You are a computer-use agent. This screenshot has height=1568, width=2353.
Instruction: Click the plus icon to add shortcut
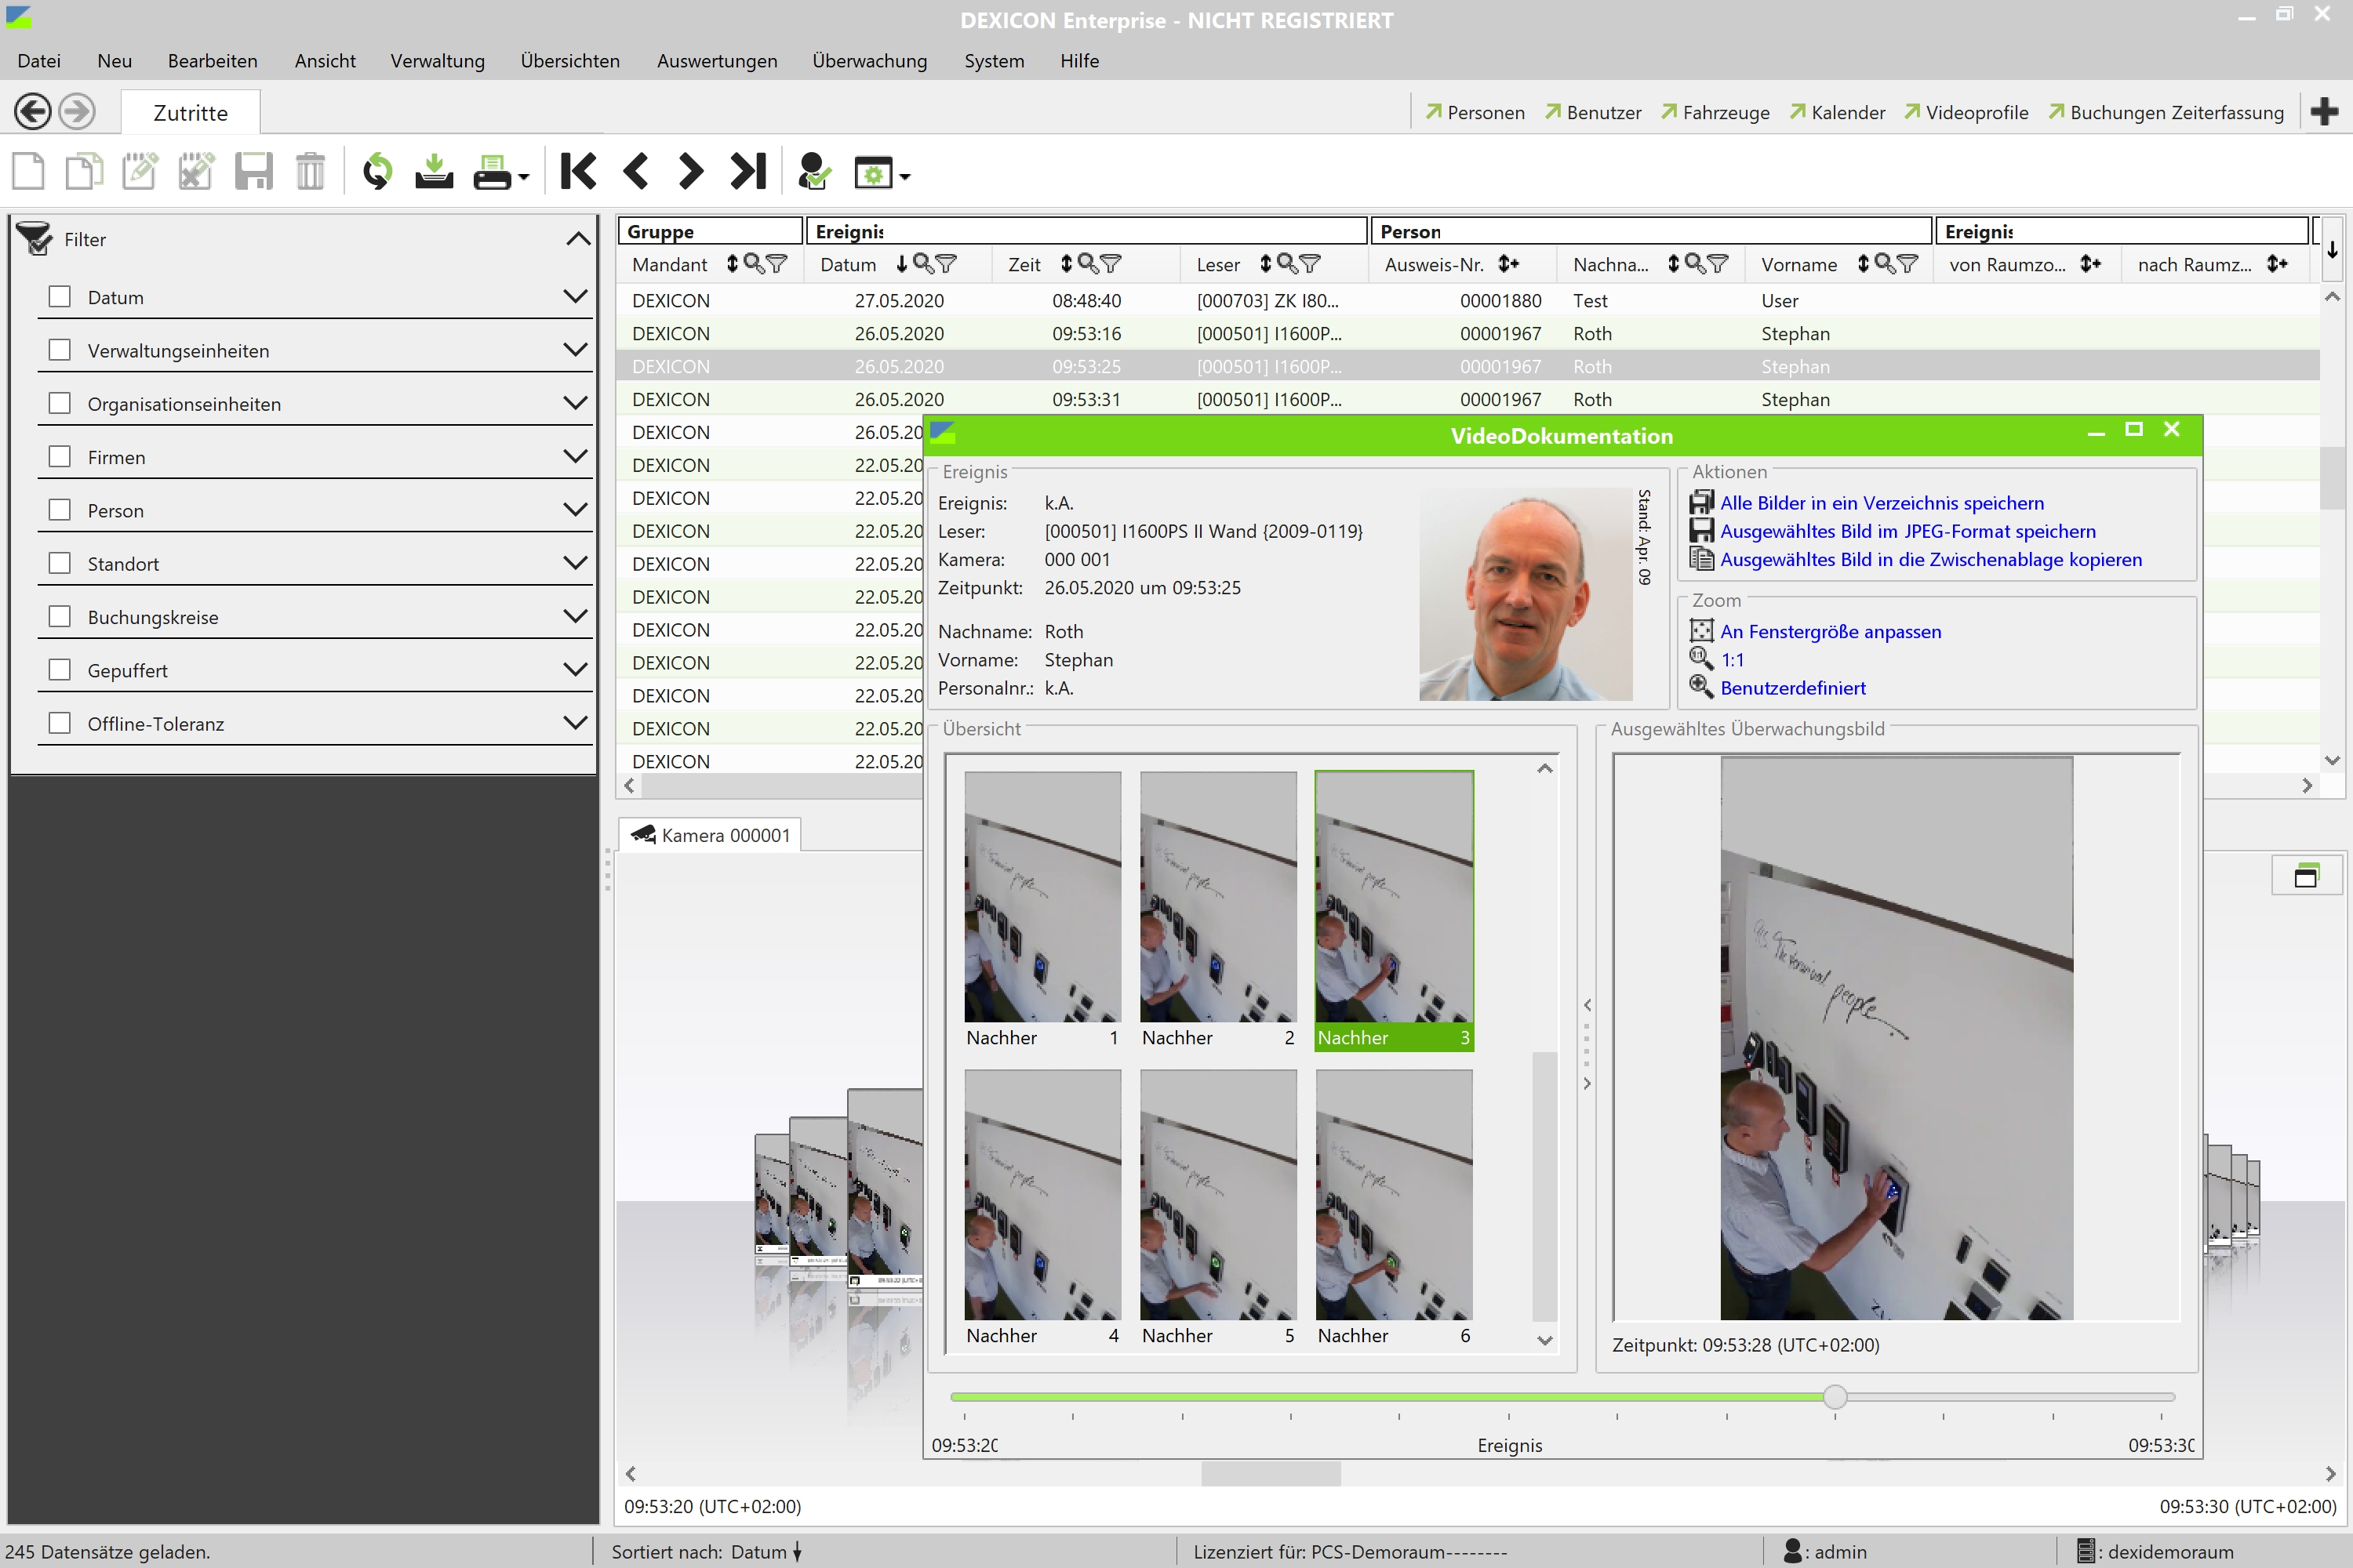pyautogui.click(x=2325, y=112)
